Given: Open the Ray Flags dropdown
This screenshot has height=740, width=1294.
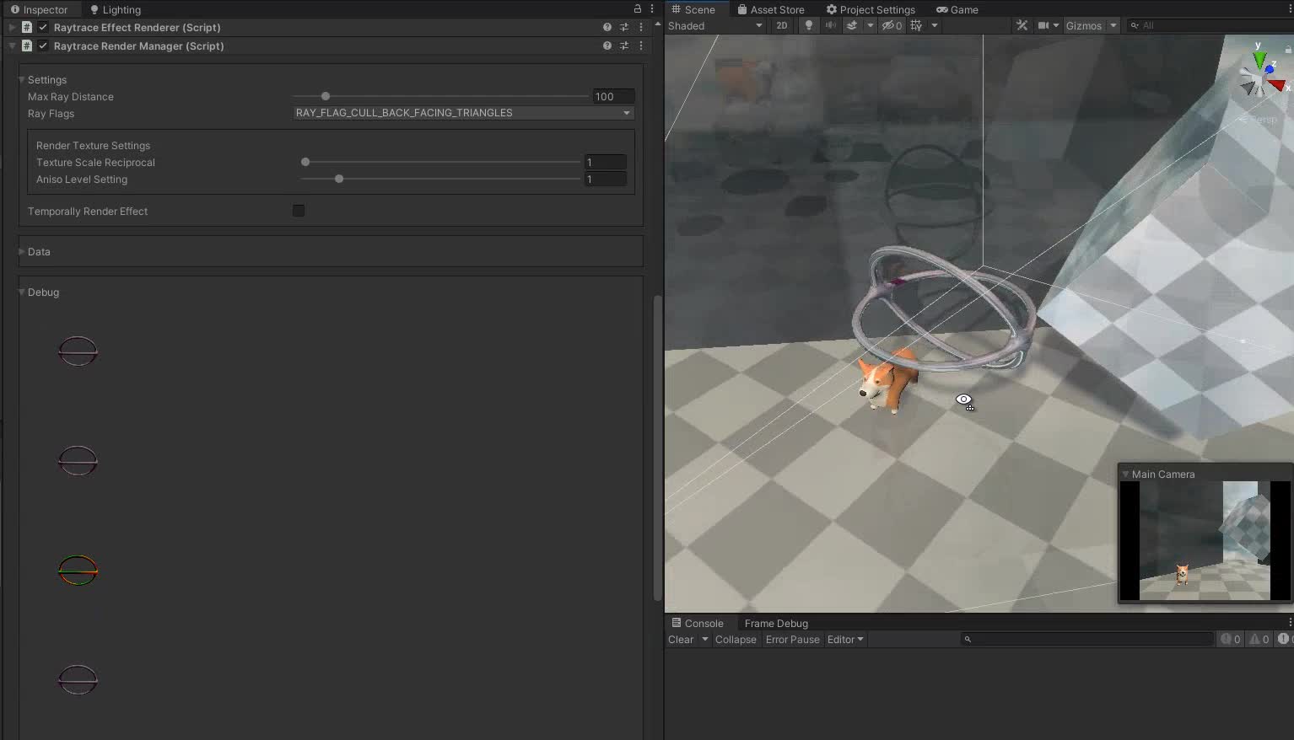Looking at the screenshot, I should click(x=463, y=113).
